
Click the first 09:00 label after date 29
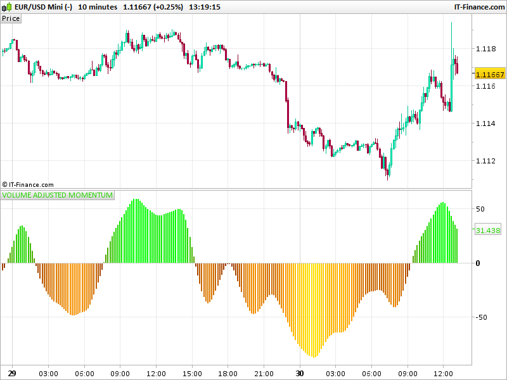(120, 374)
